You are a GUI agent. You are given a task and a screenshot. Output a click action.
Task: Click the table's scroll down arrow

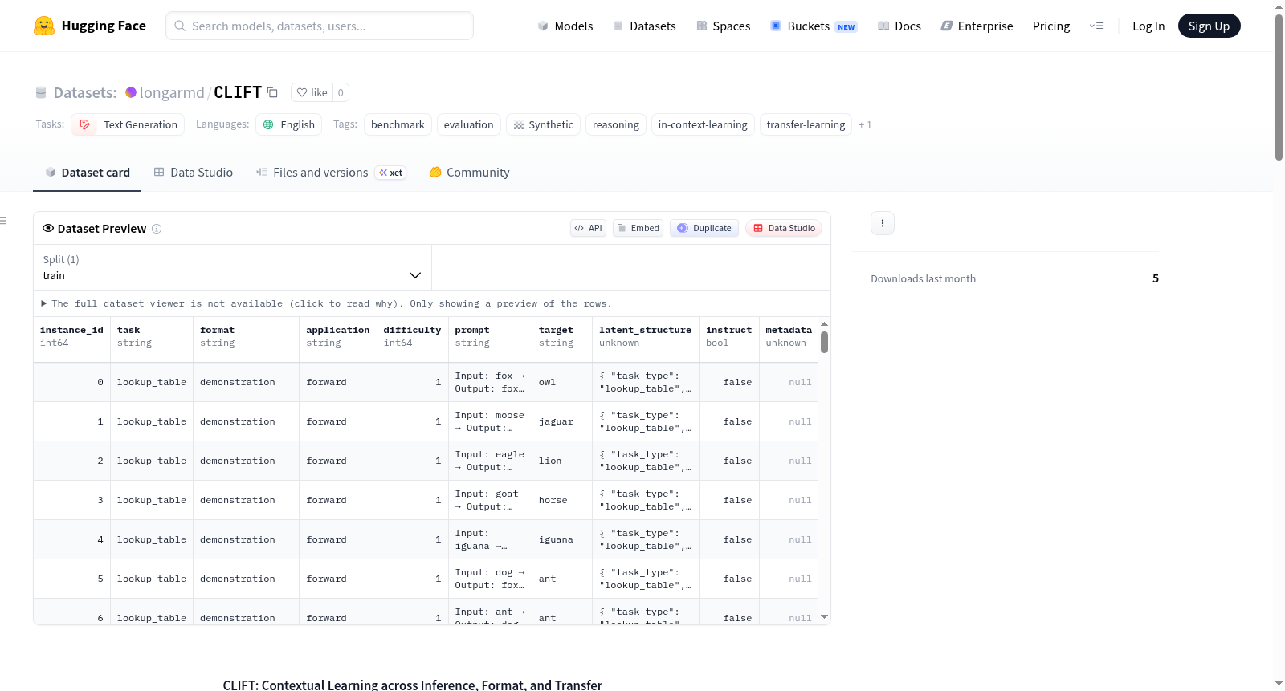pyautogui.click(x=824, y=617)
